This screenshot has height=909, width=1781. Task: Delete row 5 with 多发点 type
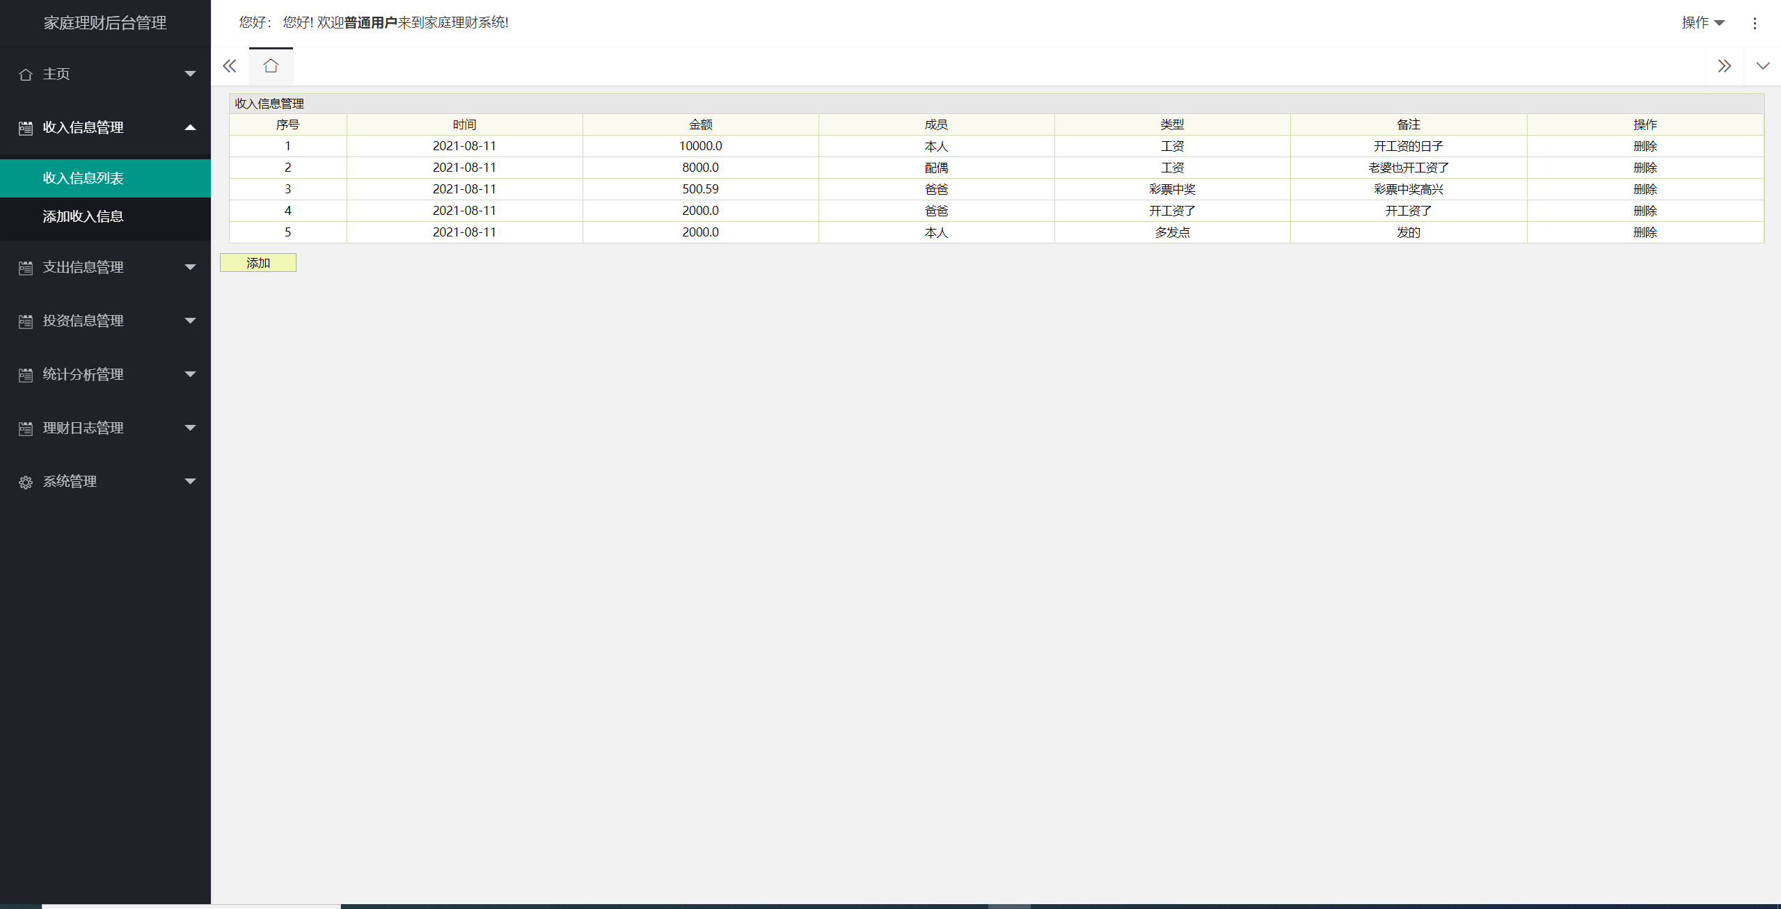1645,232
